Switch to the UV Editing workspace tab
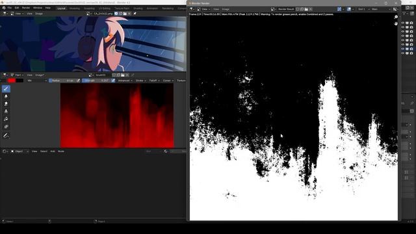The height and width of the screenshot is (234, 416). point(105,8)
